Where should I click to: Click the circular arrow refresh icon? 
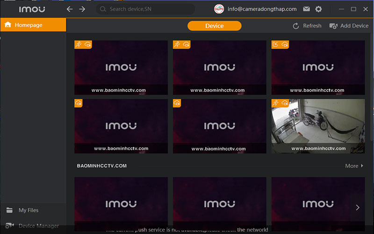(x=296, y=26)
